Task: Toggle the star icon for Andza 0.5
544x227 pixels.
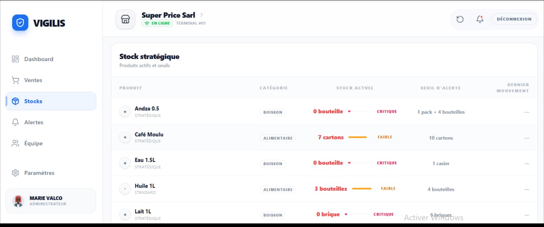Action: tap(125, 112)
